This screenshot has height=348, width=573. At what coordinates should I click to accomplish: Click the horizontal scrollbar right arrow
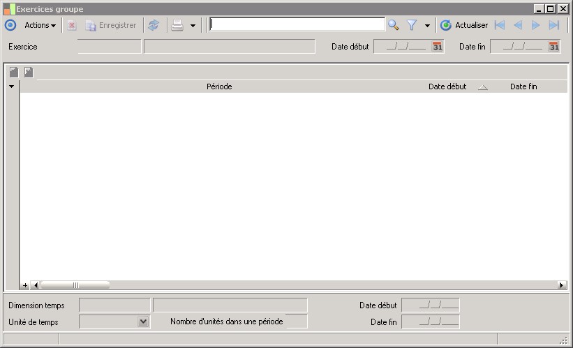[x=562, y=285]
